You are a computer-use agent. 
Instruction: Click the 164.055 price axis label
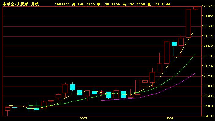point(208,16)
